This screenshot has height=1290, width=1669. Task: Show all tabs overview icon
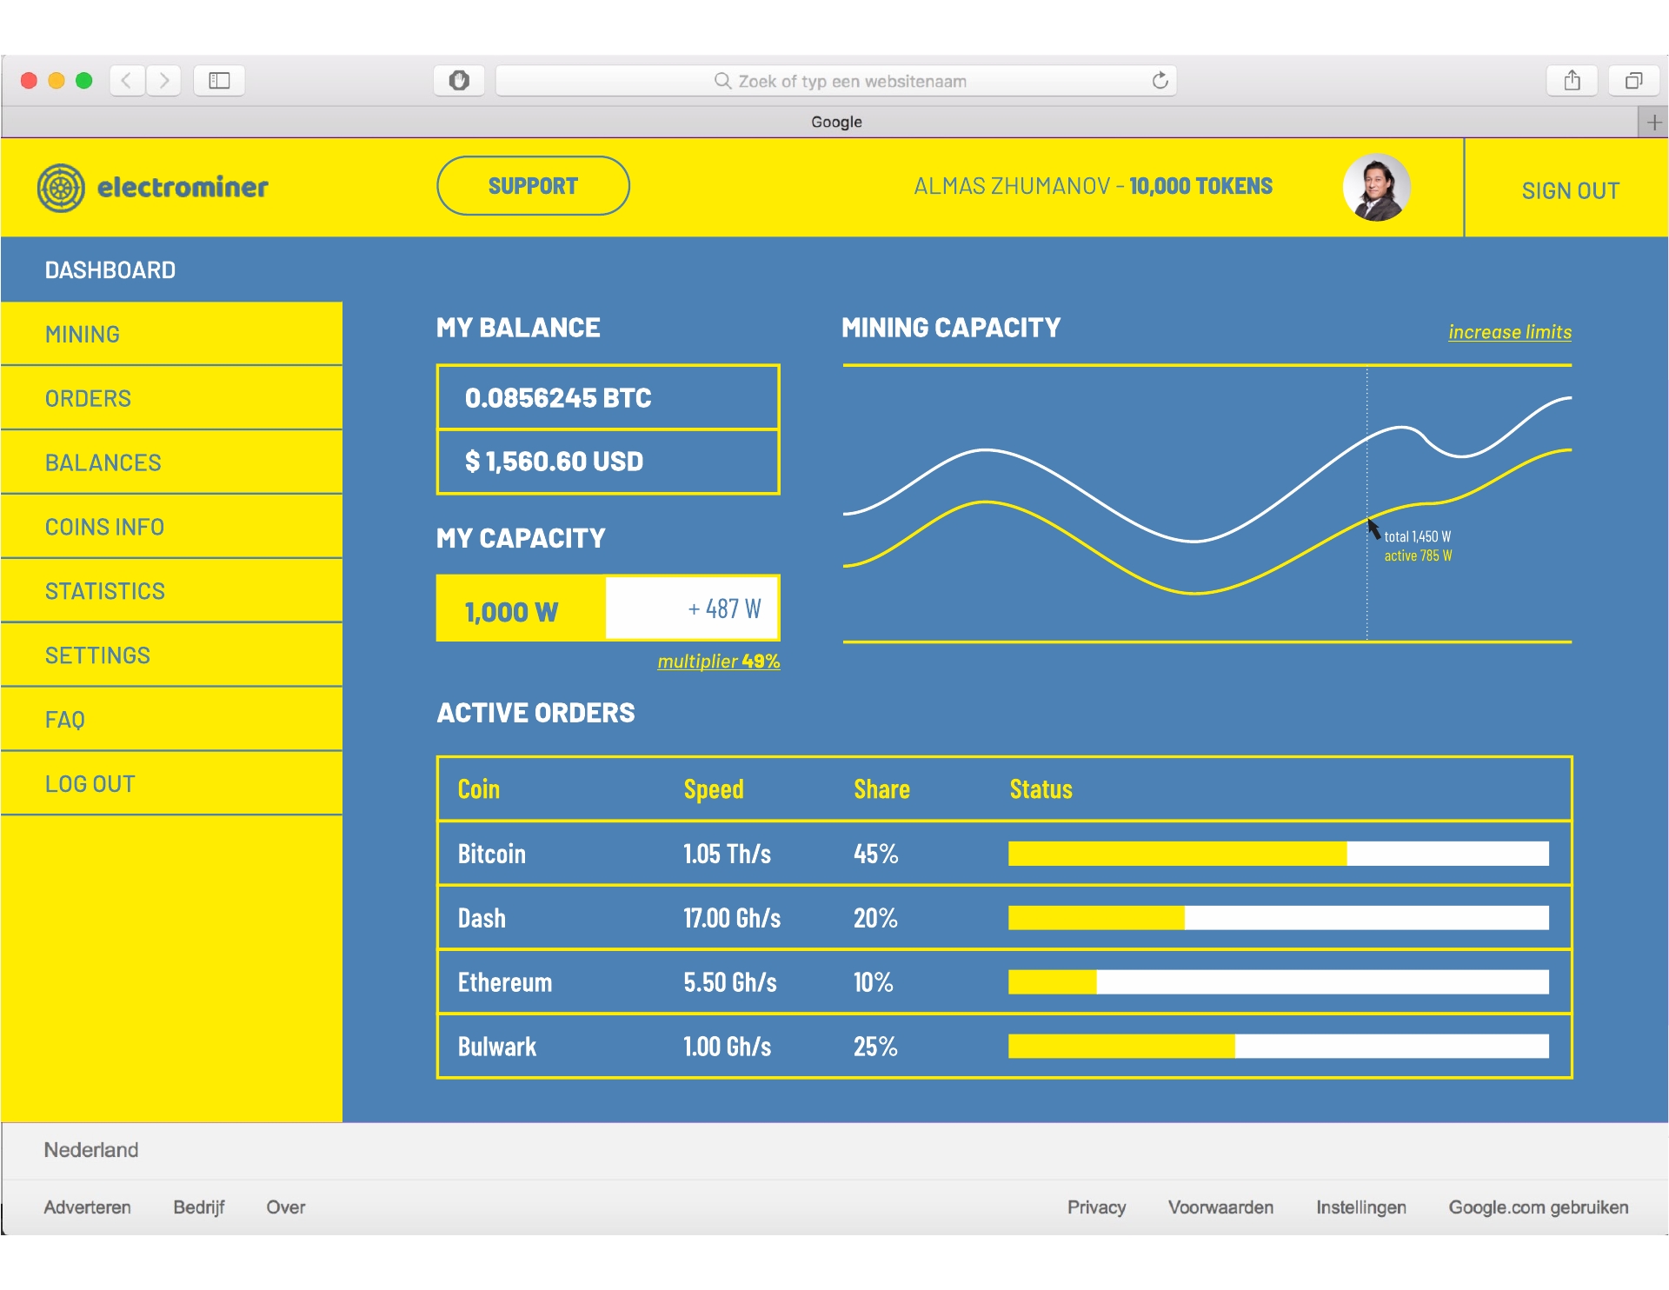(x=1633, y=81)
